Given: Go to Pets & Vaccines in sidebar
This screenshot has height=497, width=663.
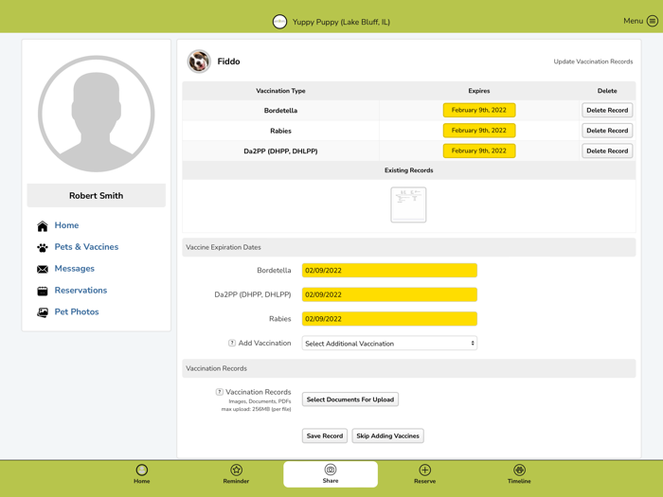Looking at the screenshot, I should click(x=86, y=247).
